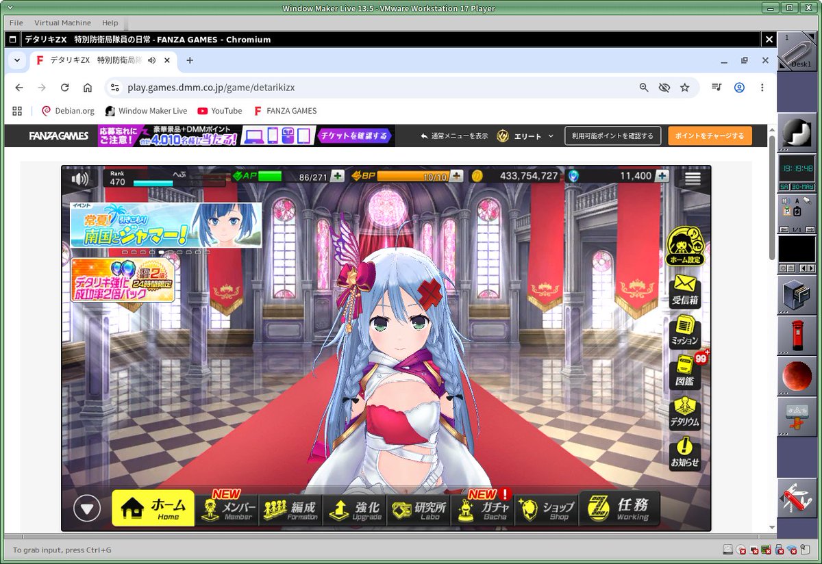Select the ショップ Shop tab

click(x=548, y=509)
